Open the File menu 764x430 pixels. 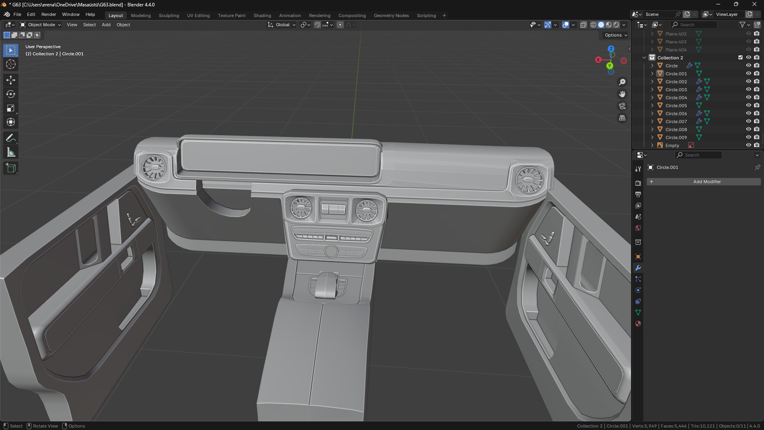tap(17, 14)
